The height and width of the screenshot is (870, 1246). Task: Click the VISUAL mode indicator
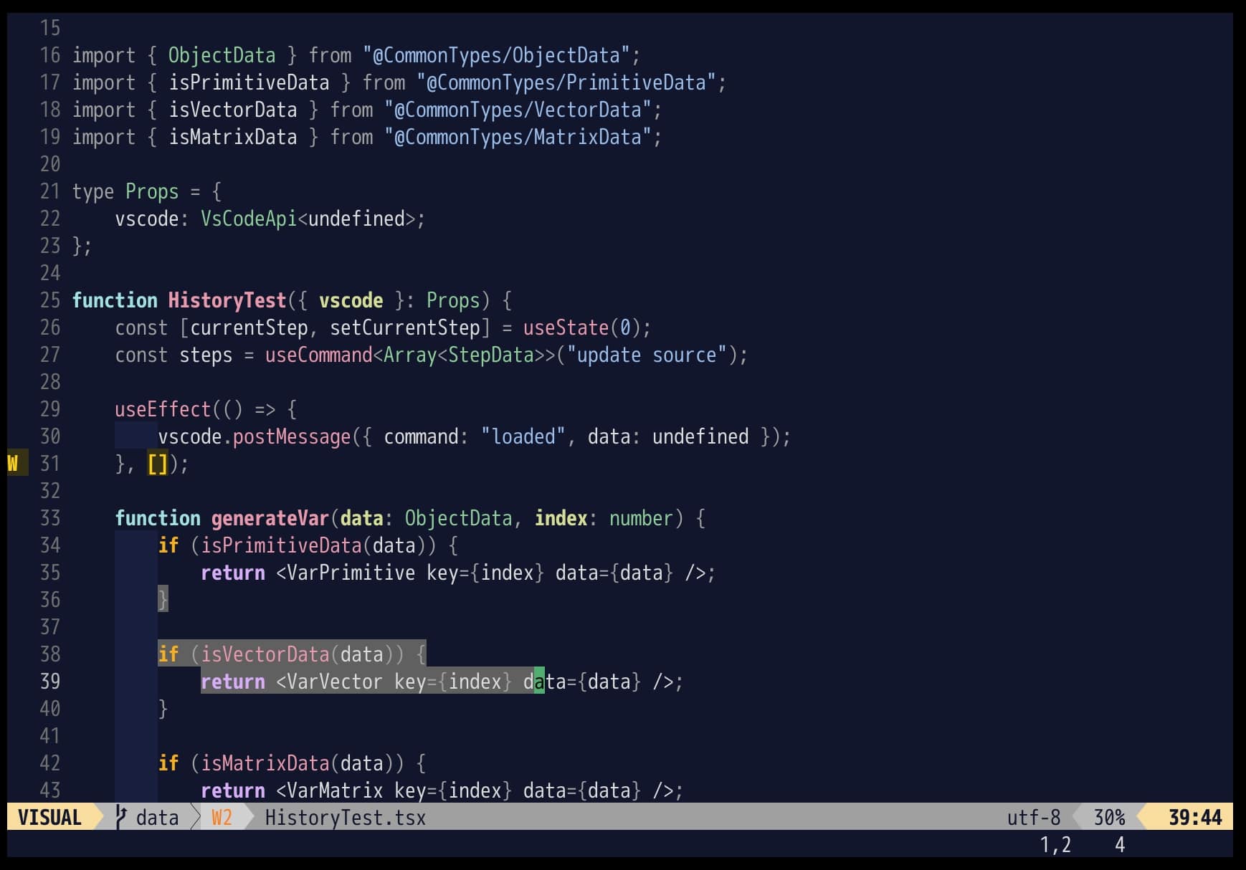pos(49,817)
